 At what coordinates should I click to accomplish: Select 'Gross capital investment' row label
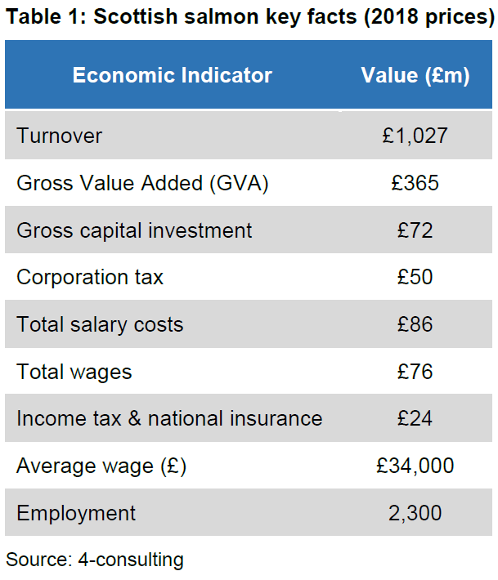134,230
